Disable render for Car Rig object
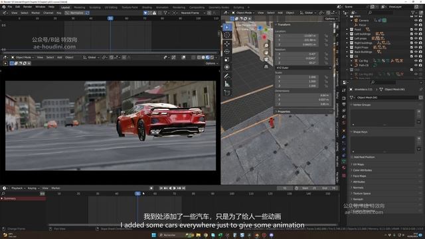425x239 pixels. [420, 60]
